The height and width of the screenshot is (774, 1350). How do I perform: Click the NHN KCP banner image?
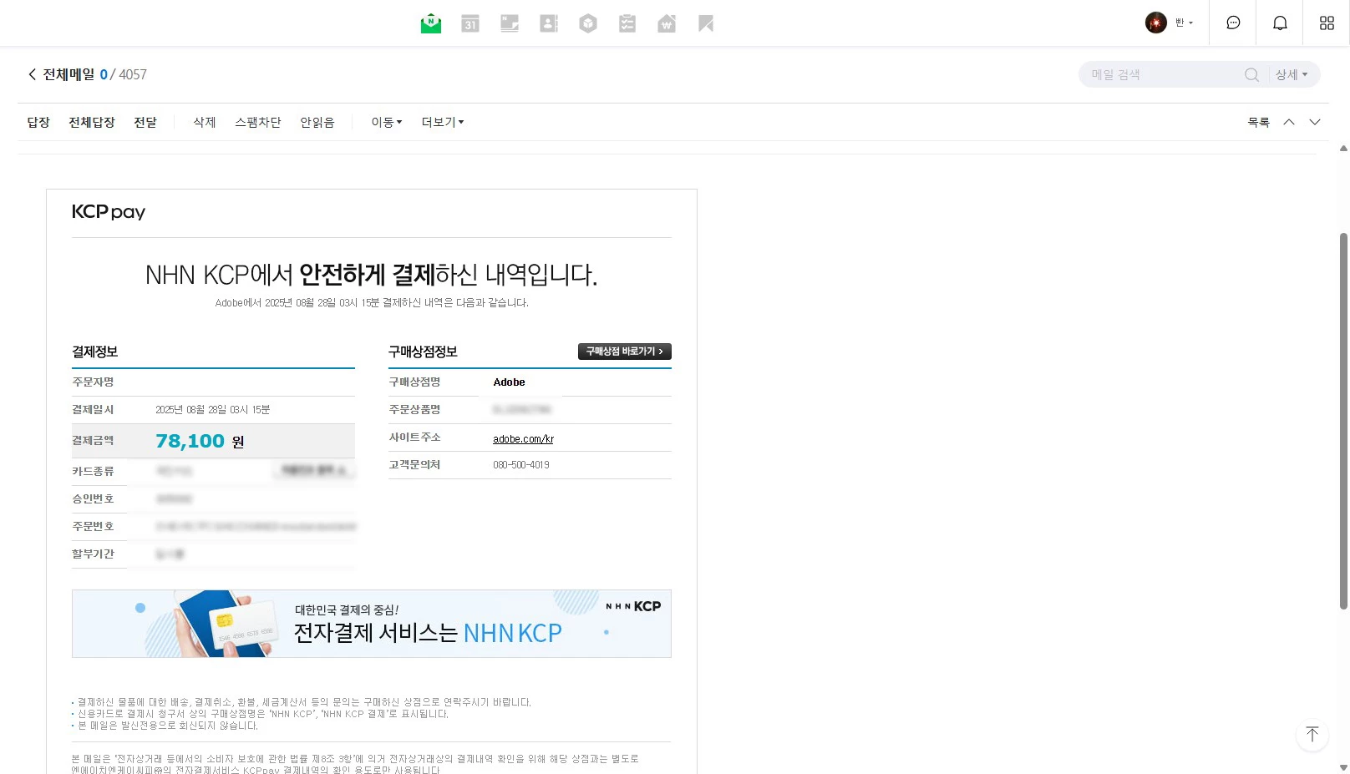(x=372, y=624)
